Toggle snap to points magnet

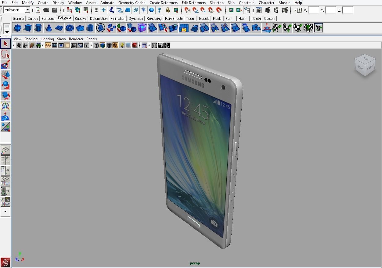coord(203,10)
